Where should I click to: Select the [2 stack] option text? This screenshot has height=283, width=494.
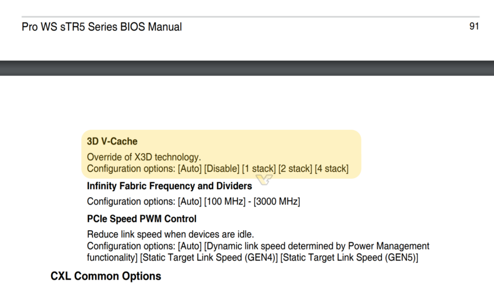(295, 169)
